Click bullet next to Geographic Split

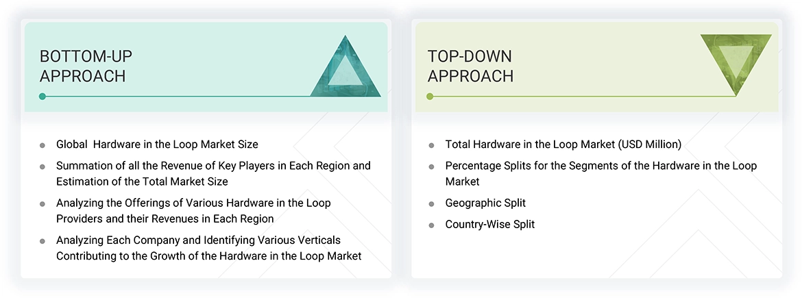[x=431, y=204]
